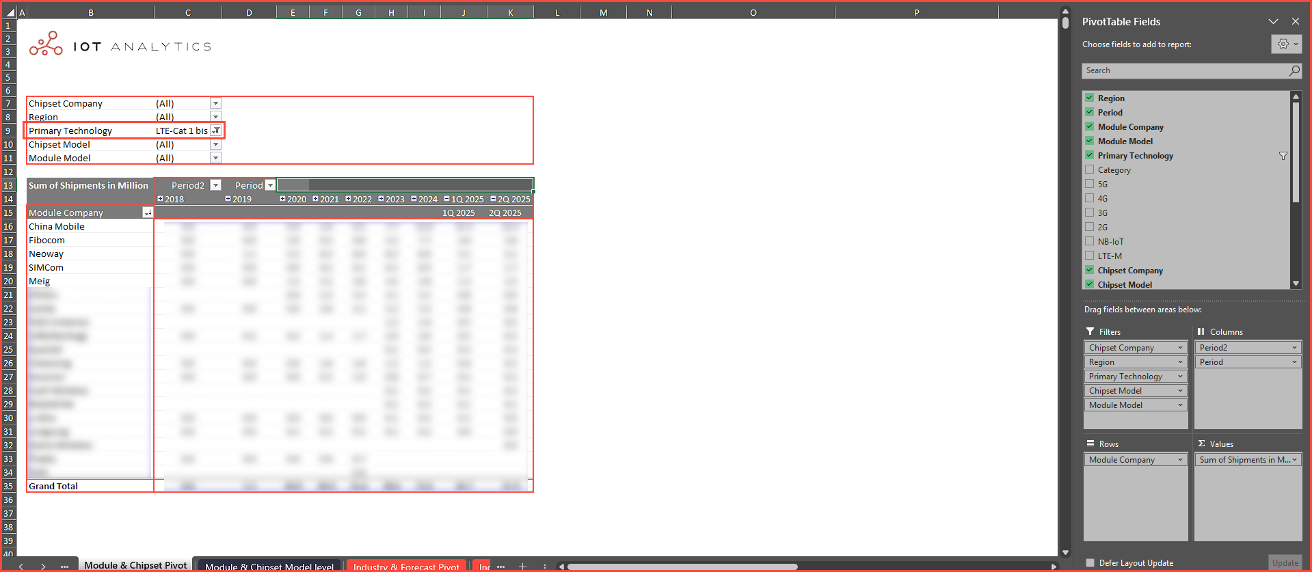This screenshot has width=1312, height=572.
Task: Open Task Pane Options chevron in PivotTable Fields
Action: click(1273, 22)
